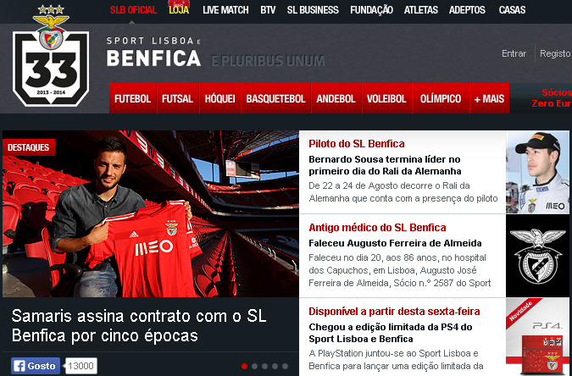The height and width of the screenshot is (376, 572).
Task: Expand the + MAIS sports menu
Action: [x=489, y=98]
